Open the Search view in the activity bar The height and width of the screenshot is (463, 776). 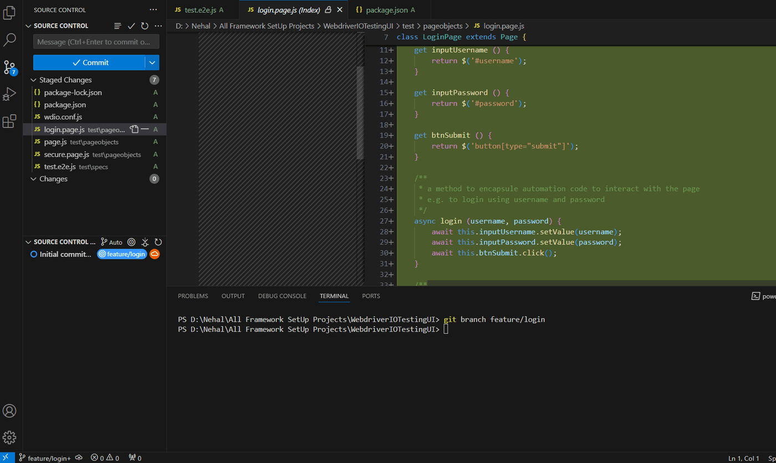[x=9, y=39]
